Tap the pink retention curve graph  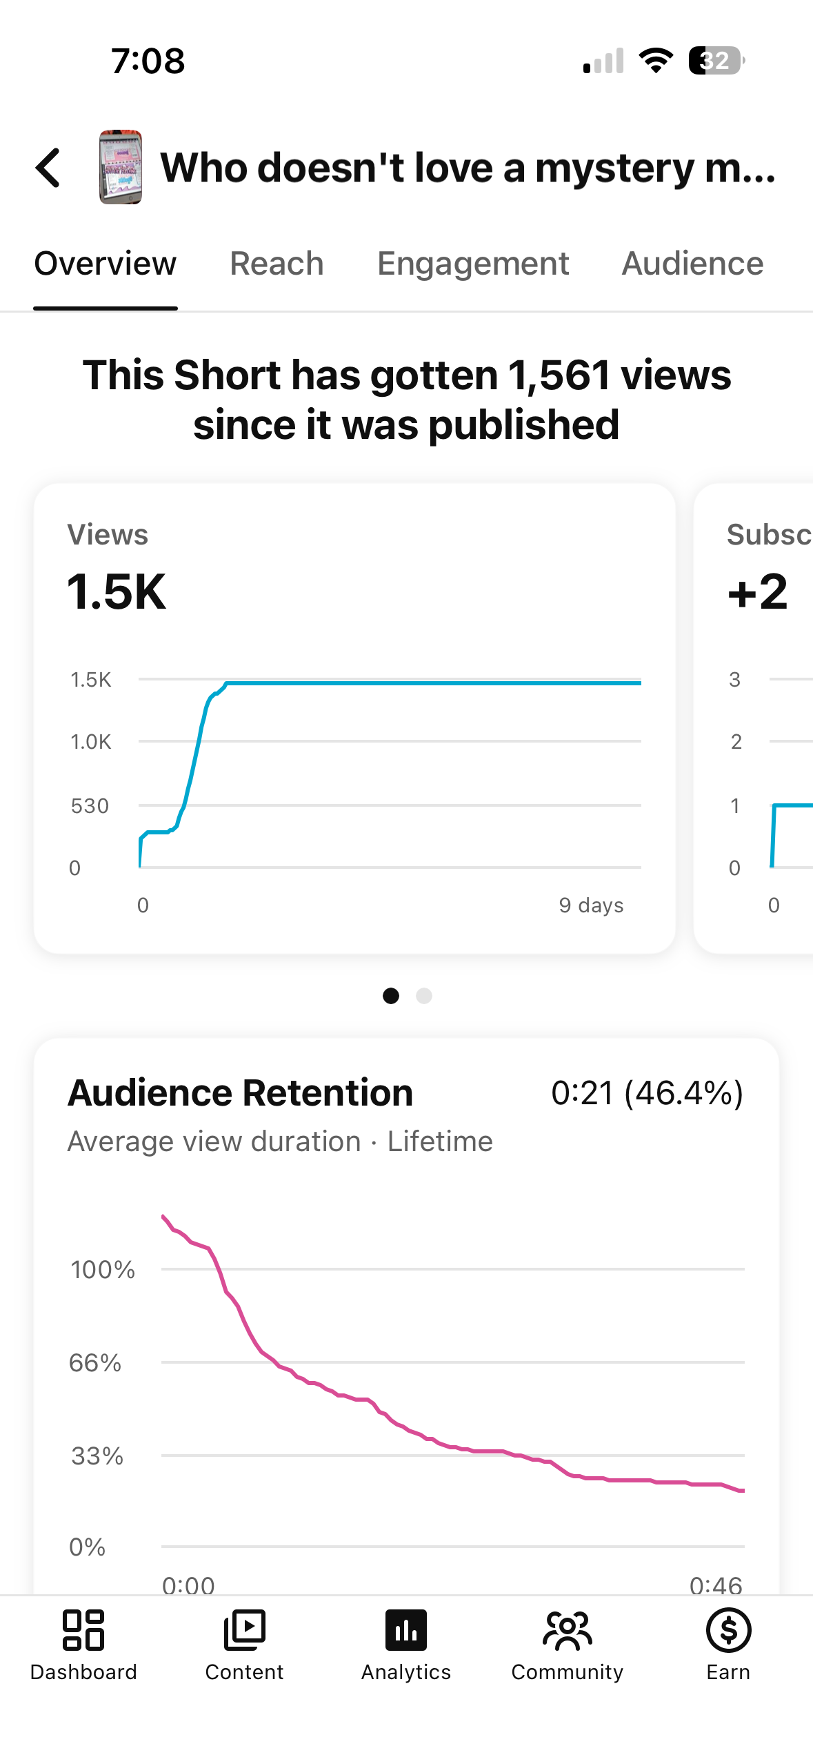453,1354
